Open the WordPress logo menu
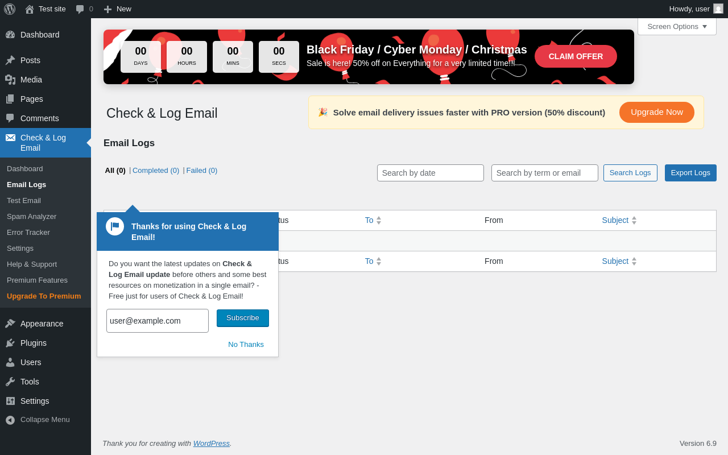The width and height of the screenshot is (728, 455). pos(10,9)
